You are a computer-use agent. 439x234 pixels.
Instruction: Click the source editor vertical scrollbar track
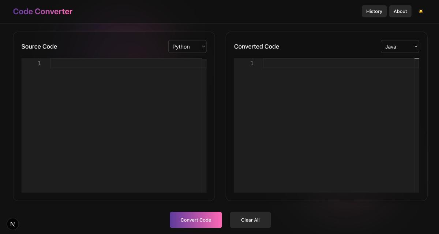pyautogui.click(x=204, y=128)
